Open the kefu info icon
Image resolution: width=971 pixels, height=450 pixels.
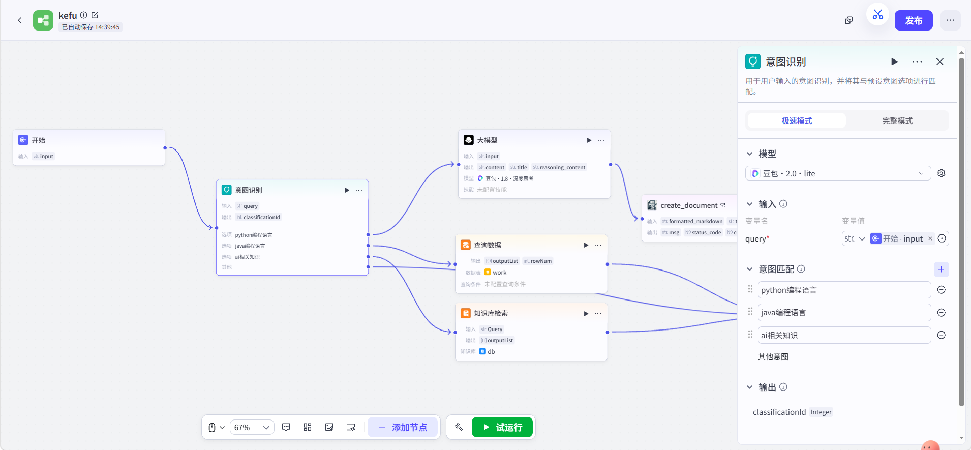(x=84, y=15)
